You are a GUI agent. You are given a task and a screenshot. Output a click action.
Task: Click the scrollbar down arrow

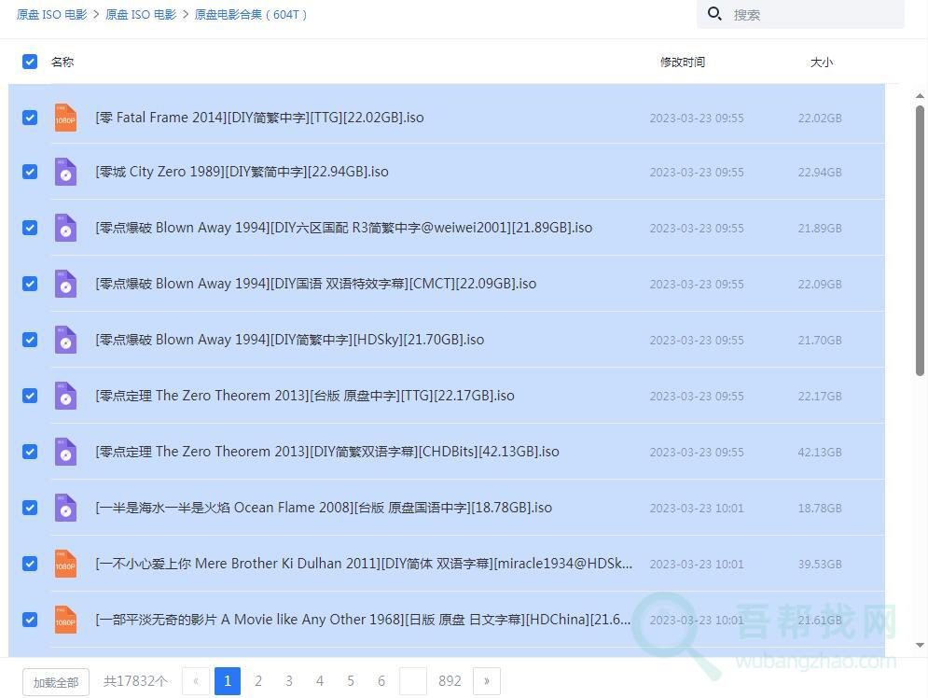[920, 645]
